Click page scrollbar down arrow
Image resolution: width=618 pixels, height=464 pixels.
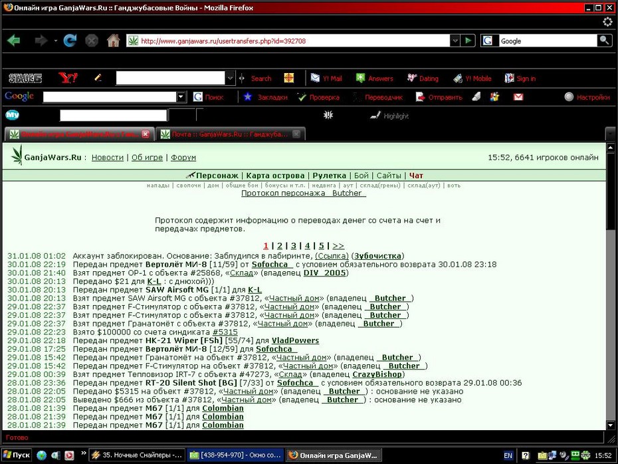(610, 425)
